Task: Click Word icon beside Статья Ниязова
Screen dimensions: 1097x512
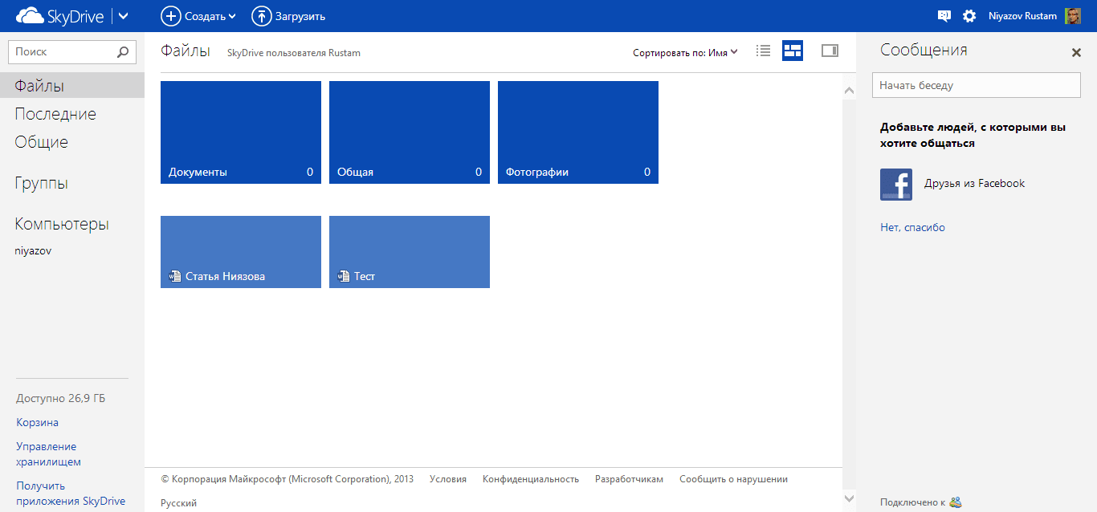Action: [175, 276]
